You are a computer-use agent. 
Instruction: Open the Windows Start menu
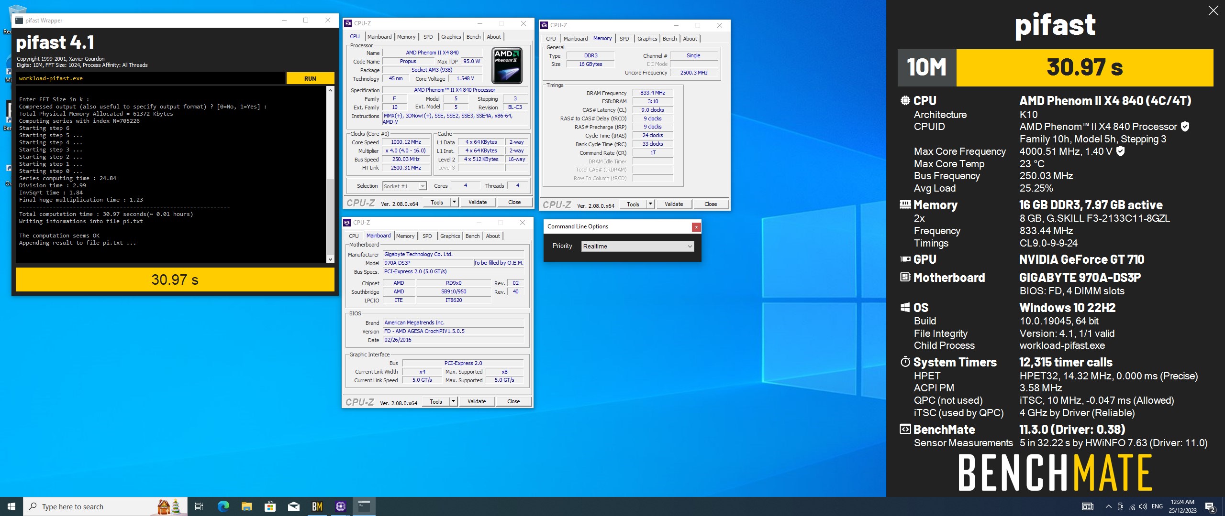click(11, 506)
